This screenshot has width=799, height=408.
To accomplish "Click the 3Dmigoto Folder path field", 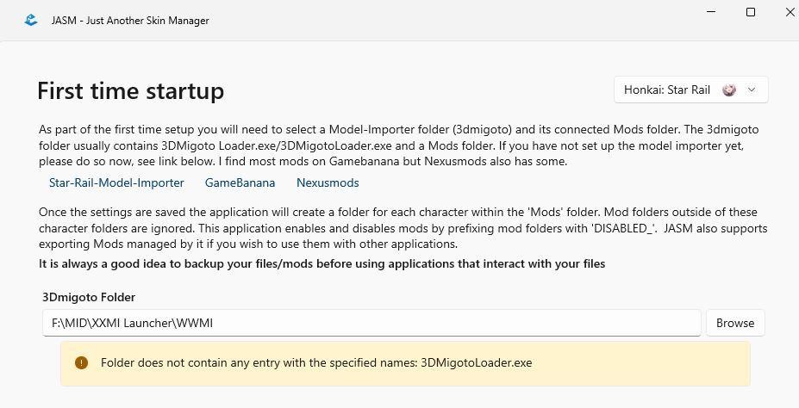I will [371, 323].
